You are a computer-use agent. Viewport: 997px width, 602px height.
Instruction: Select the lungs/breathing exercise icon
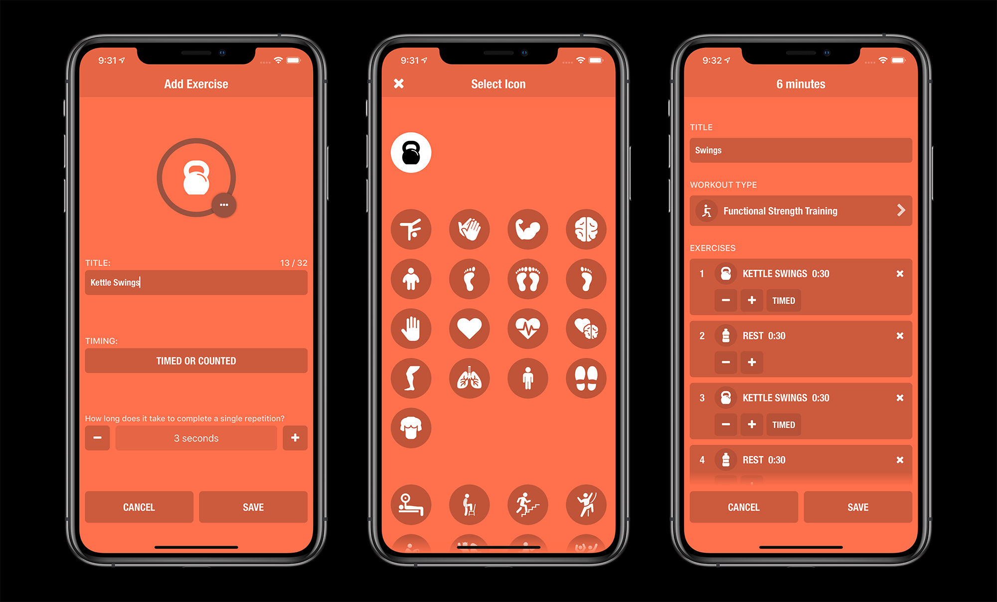coord(468,379)
